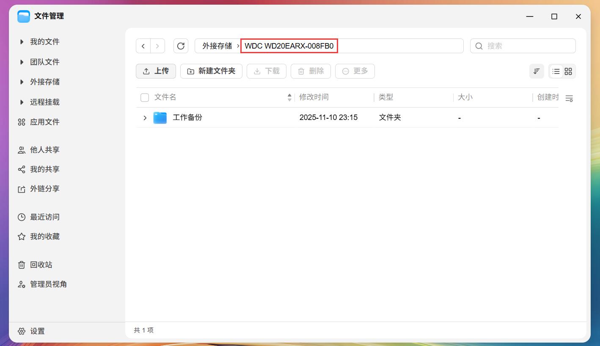Click the 工作备份 folder icon
Image resolution: width=600 pixels, height=346 pixels.
(x=160, y=117)
